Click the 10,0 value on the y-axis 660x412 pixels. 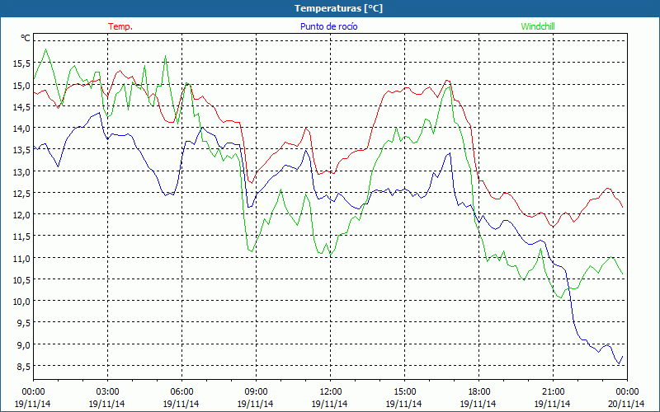[x=21, y=302]
